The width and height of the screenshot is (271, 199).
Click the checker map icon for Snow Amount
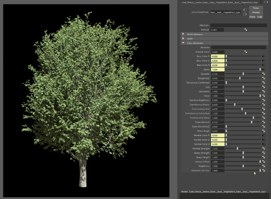click(263, 122)
